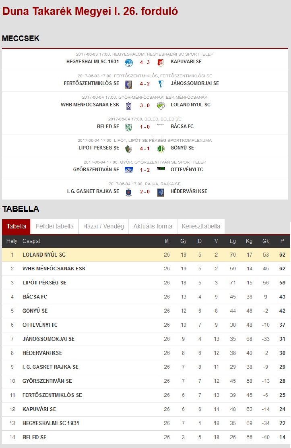Open Bácsa FC in the table
Image resolution: width=291 pixels, height=448 pixels.
[x=35, y=297]
